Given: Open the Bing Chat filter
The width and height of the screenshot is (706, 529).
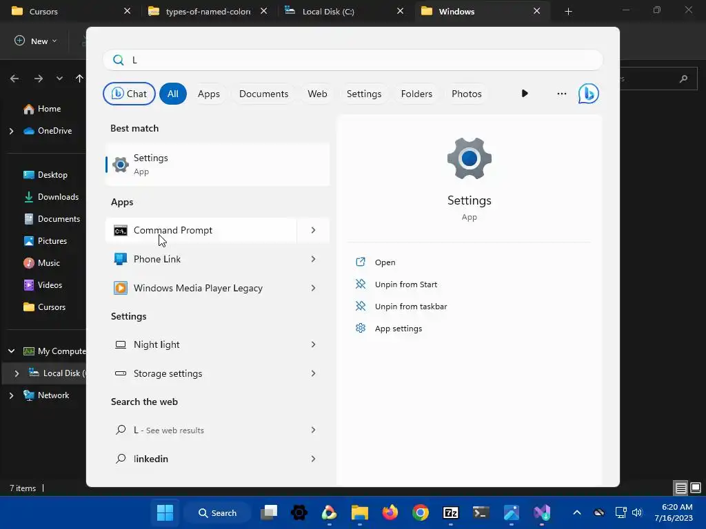Looking at the screenshot, I should tap(129, 94).
